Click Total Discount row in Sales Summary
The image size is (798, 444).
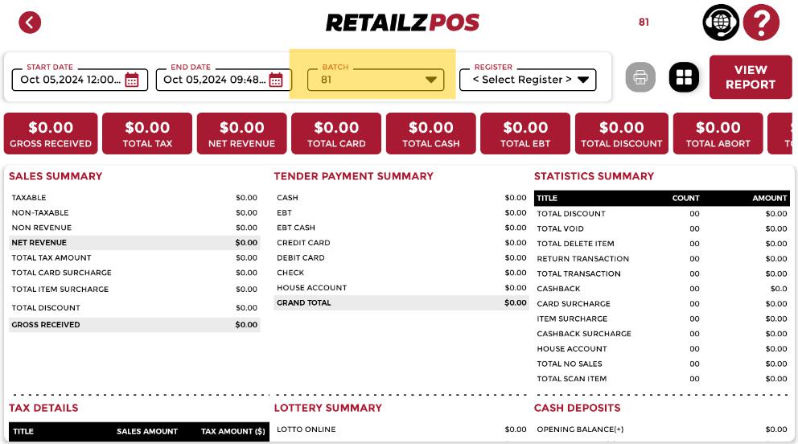point(134,308)
